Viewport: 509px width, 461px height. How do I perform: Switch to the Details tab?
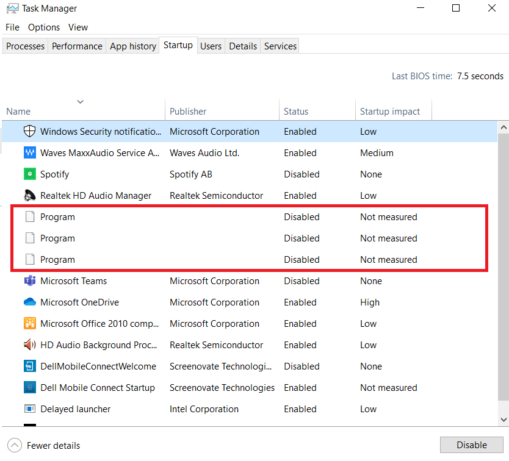pos(243,46)
